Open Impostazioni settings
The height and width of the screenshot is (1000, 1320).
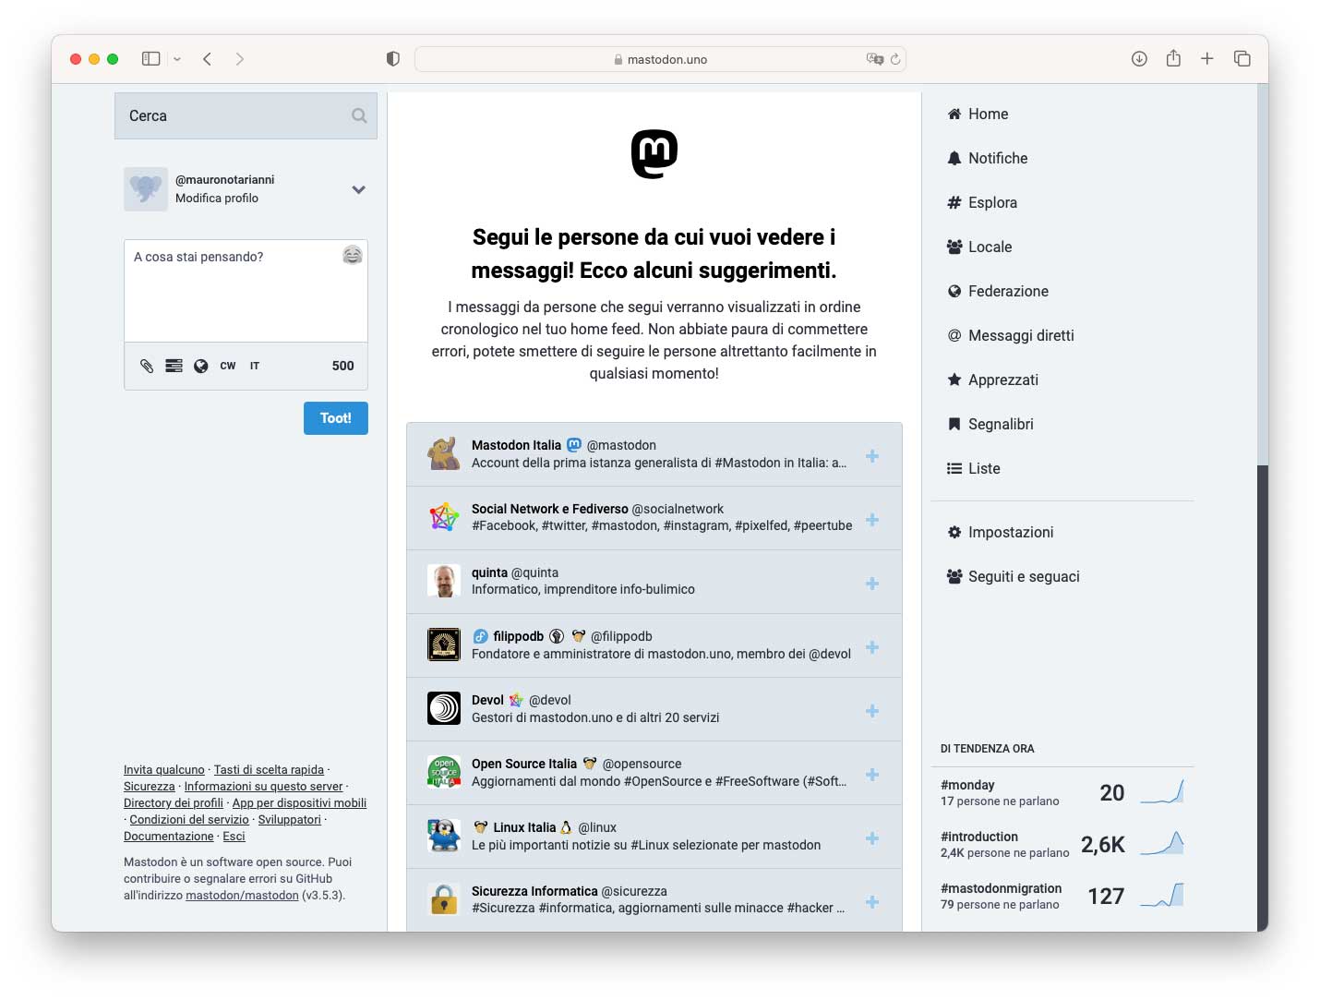pos(1001,532)
